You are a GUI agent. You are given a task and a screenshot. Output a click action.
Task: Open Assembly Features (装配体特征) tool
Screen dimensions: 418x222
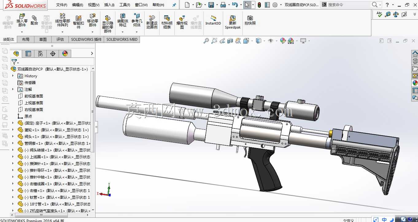(123, 21)
